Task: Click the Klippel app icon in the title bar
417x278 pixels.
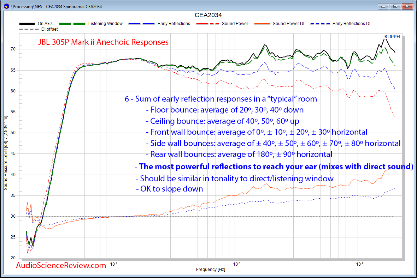Action: [6, 6]
